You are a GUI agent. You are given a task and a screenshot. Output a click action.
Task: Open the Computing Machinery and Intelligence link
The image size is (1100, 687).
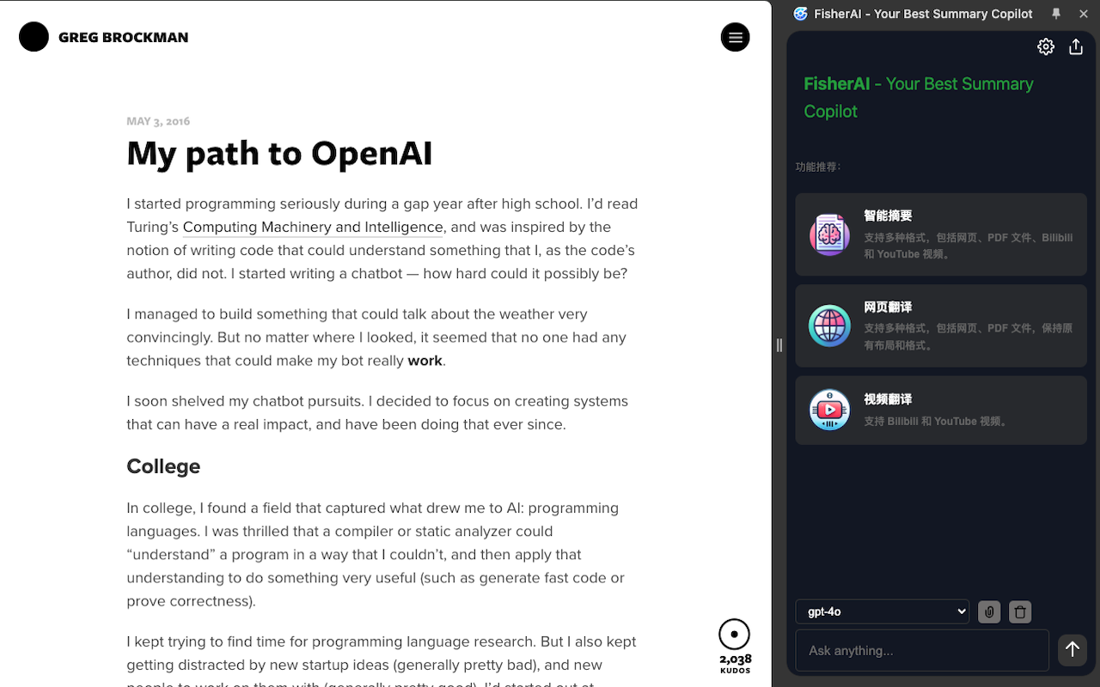[x=313, y=227]
